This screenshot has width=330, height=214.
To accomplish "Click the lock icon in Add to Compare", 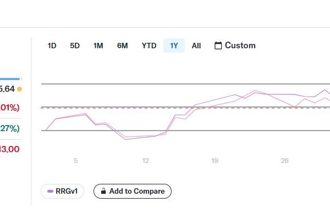I will [x=103, y=191].
